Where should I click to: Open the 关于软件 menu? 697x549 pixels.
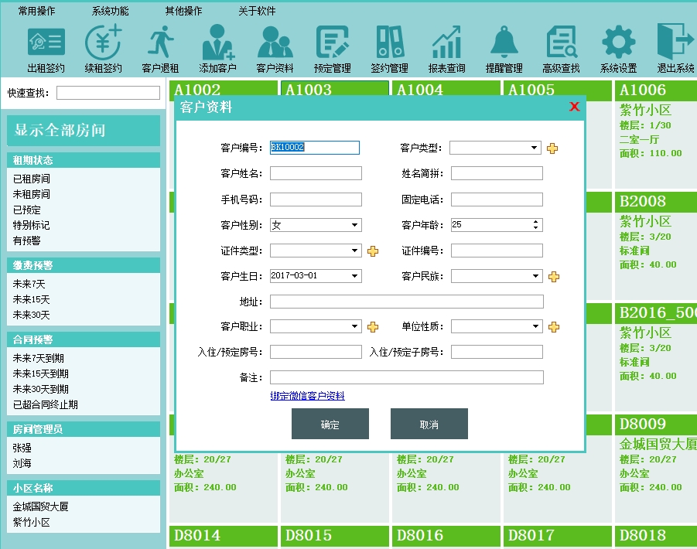point(256,11)
